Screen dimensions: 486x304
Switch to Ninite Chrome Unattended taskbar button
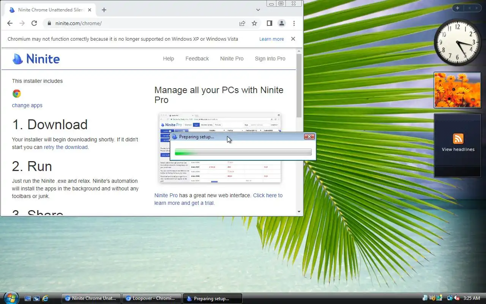(x=91, y=299)
